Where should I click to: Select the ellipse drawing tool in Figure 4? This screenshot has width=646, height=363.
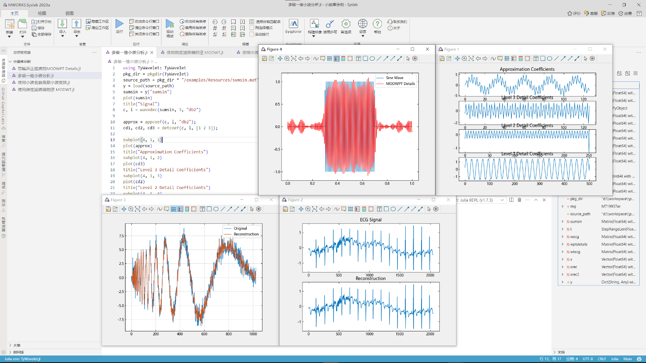pos(372,59)
